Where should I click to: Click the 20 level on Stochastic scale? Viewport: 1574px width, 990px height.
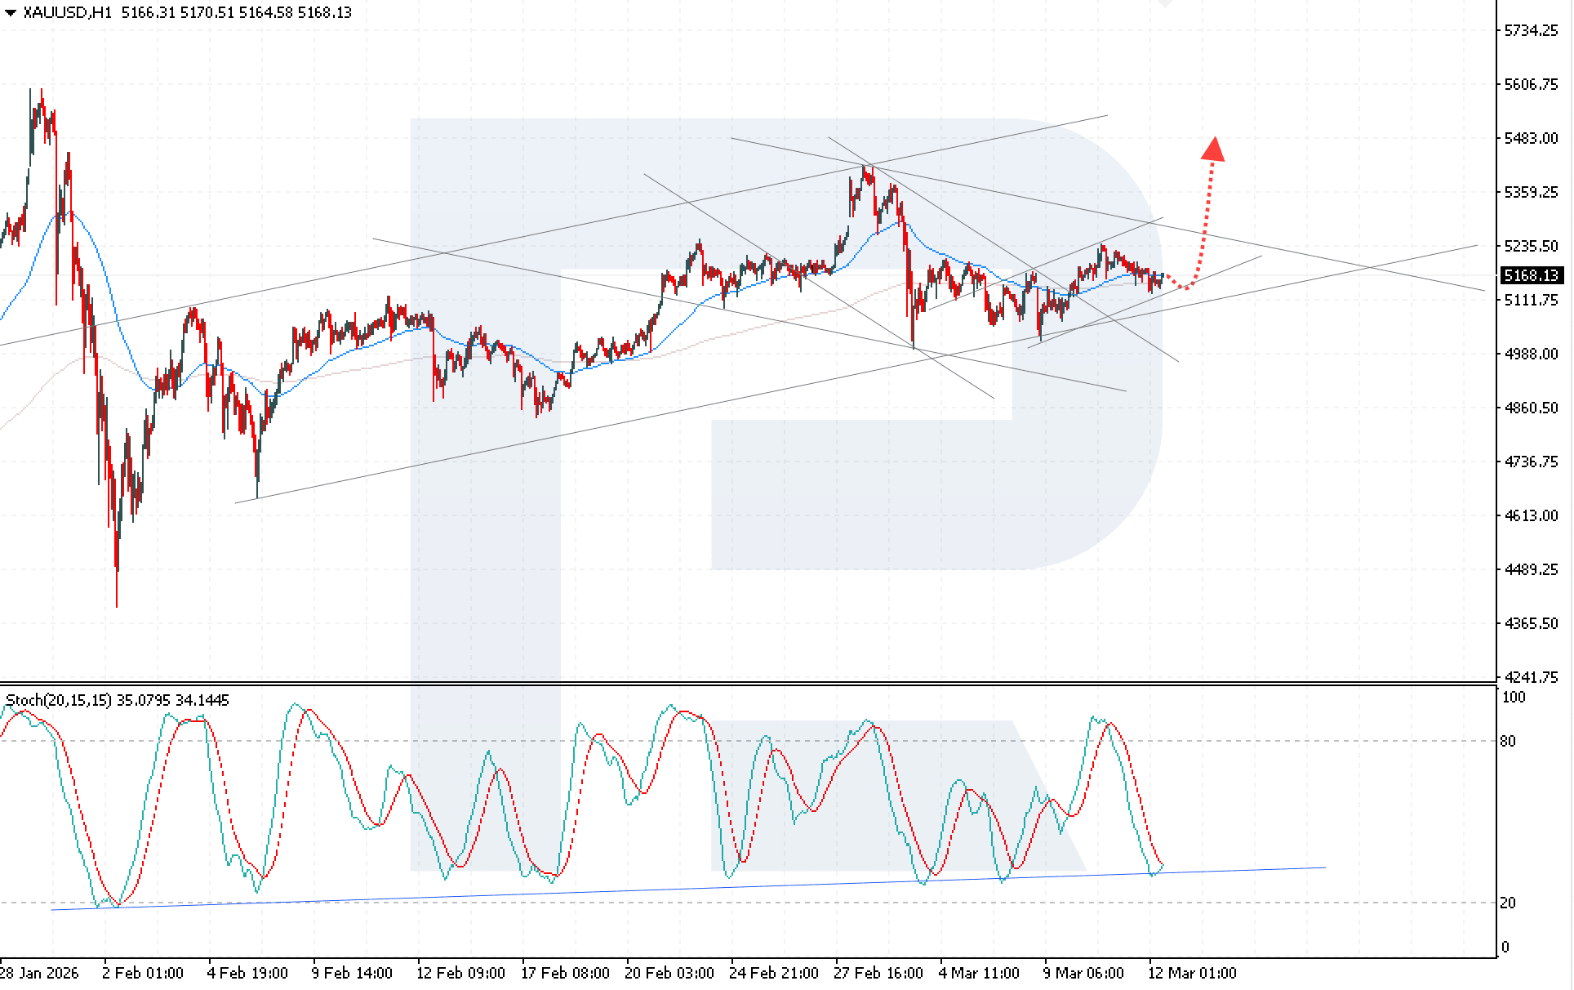coord(1508,903)
